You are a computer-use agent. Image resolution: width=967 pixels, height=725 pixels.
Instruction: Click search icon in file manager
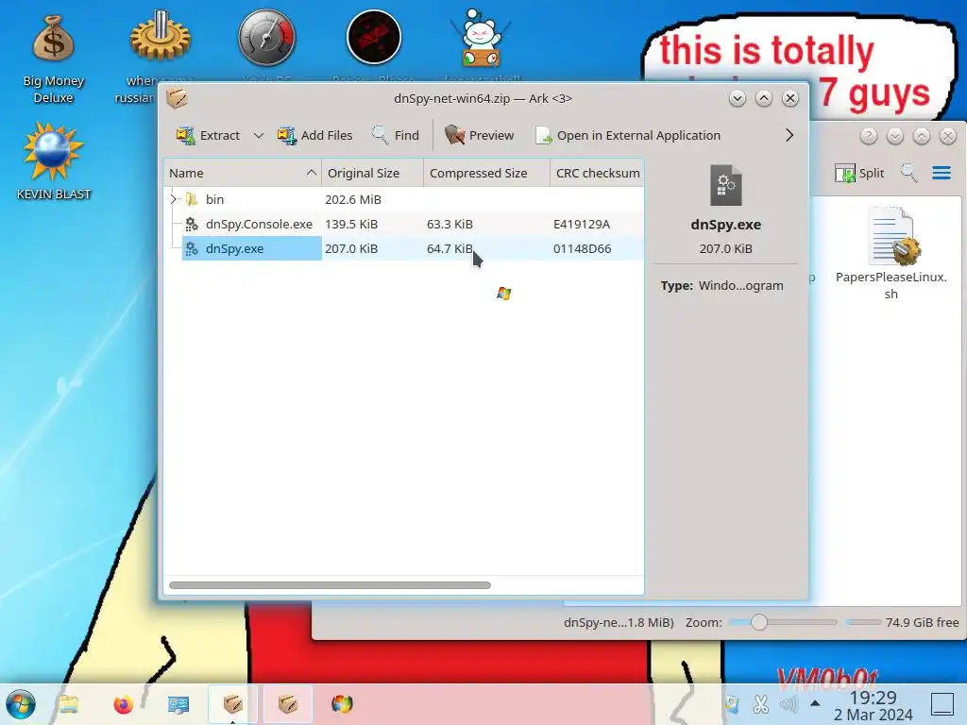click(x=908, y=174)
